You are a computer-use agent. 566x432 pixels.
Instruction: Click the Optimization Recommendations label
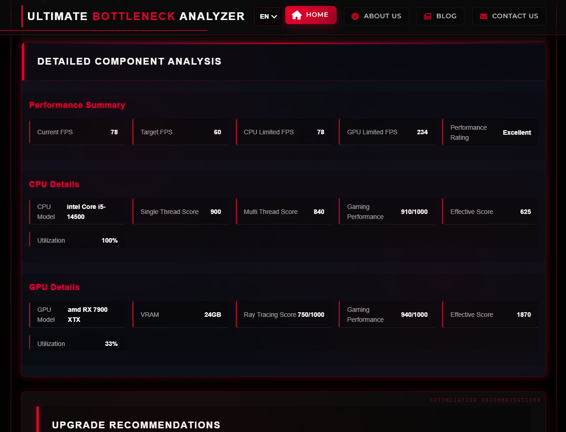click(x=485, y=400)
